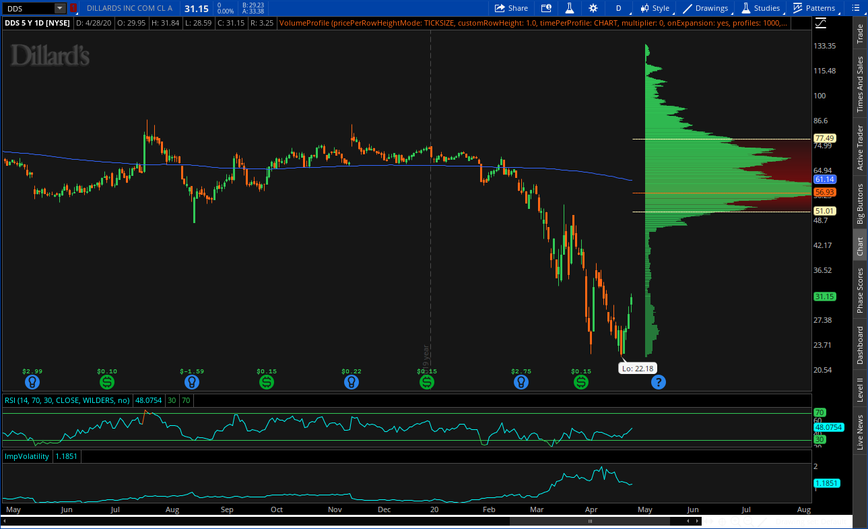Click the RSI value 48.0754 in header
The height and width of the screenshot is (529, 868).
click(149, 400)
